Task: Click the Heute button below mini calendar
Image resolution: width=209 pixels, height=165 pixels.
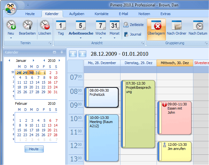Action: pyautogui.click(x=34, y=149)
